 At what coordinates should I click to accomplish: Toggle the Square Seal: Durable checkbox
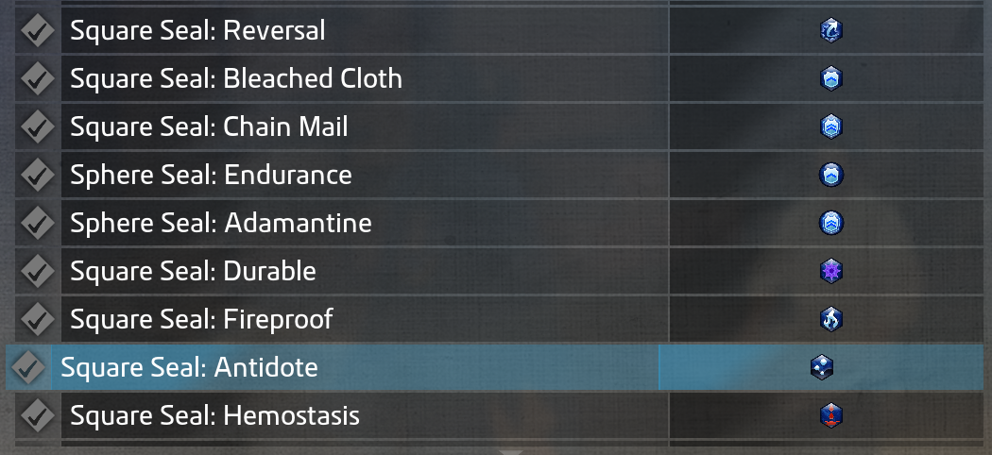tap(37, 272)
